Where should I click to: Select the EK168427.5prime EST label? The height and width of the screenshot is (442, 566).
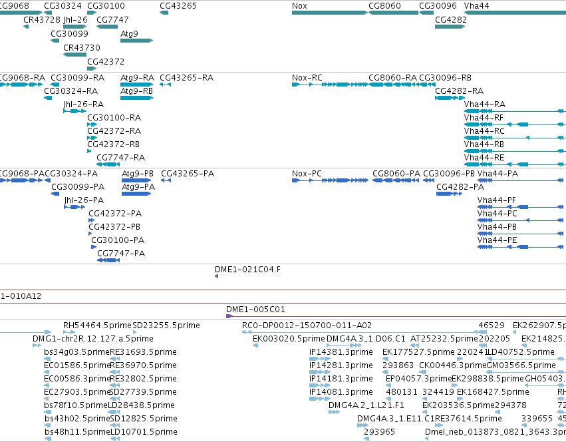click(x=493, y=392)
